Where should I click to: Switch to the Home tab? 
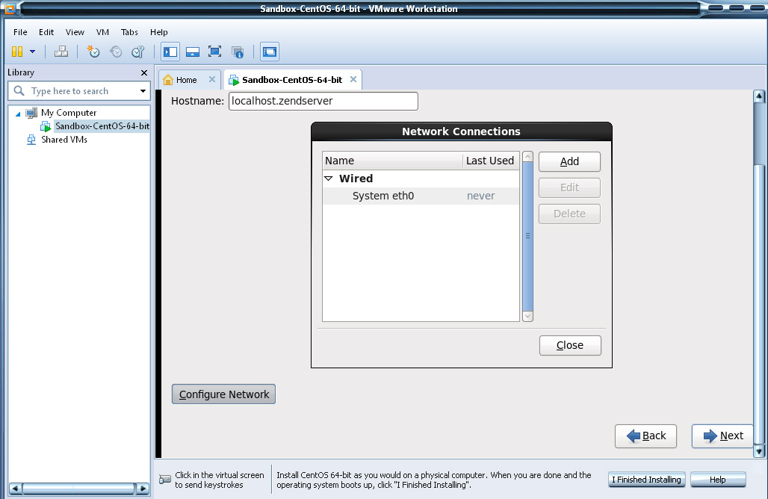pyautogui.click(x=186, y=80)
